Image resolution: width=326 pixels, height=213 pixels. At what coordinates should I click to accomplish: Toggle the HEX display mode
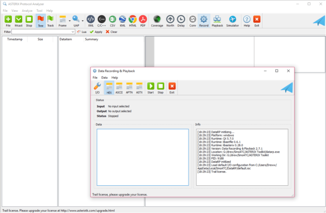109,88
